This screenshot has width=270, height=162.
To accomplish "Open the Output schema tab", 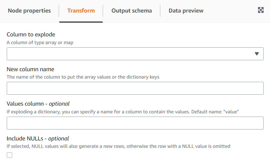I will (132, 11).
